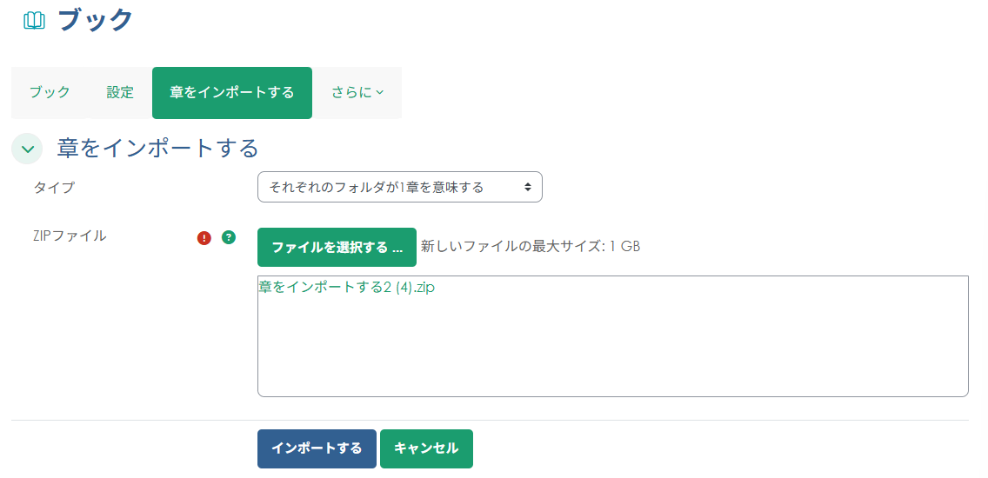
Task: Click the タイプ field label
Action: pos(54,187)
